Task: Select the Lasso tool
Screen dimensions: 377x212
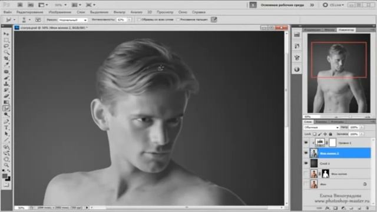Action: point(6,46)
